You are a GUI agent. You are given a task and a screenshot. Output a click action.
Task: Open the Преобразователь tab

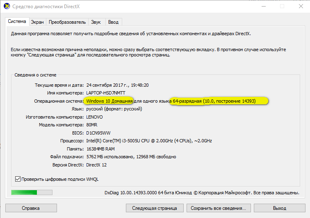coord(67,22)
